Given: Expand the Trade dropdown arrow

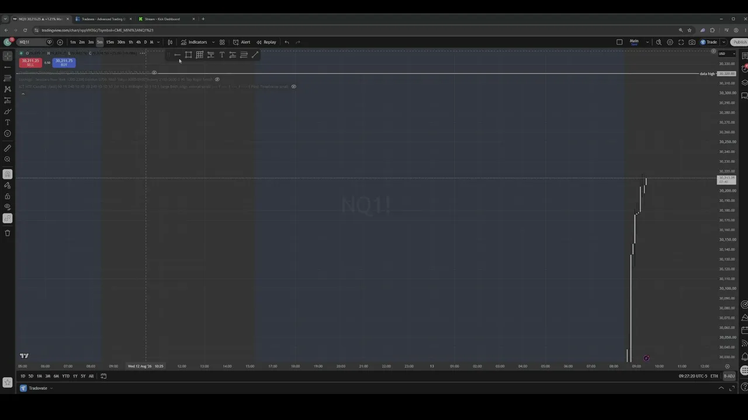Looking at the screenshot, I should tap(723, 42).
